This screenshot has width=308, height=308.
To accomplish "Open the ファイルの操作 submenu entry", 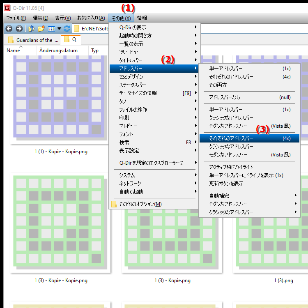I will click(x=154, y=110).
